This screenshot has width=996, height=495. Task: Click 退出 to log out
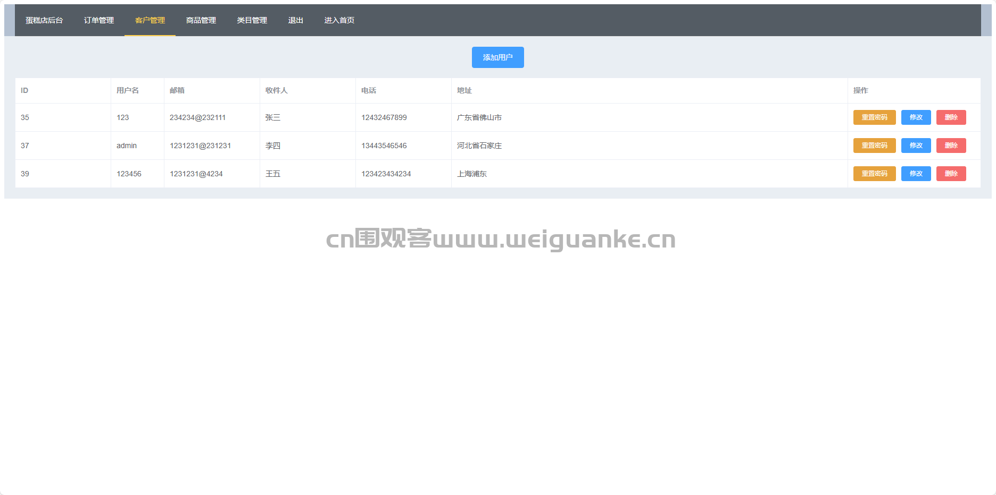point(296,20)
